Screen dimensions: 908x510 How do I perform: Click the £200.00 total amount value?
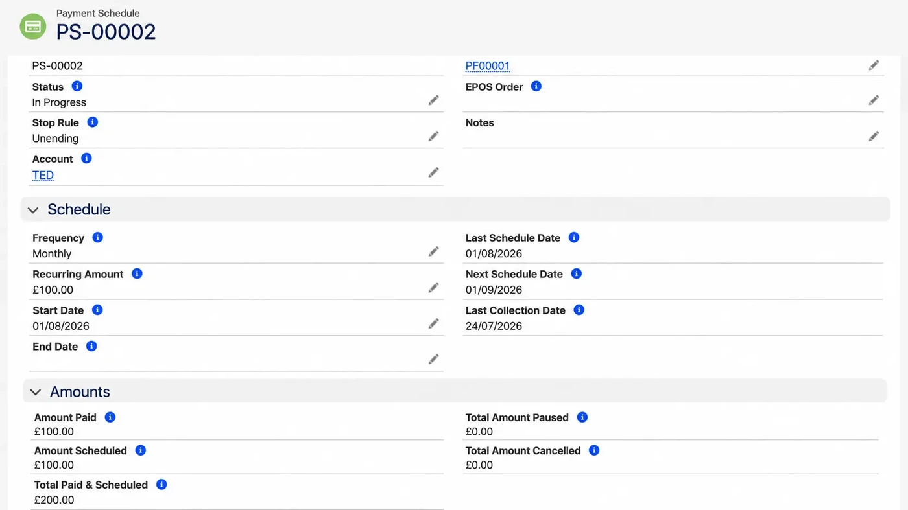coord(54,500)
